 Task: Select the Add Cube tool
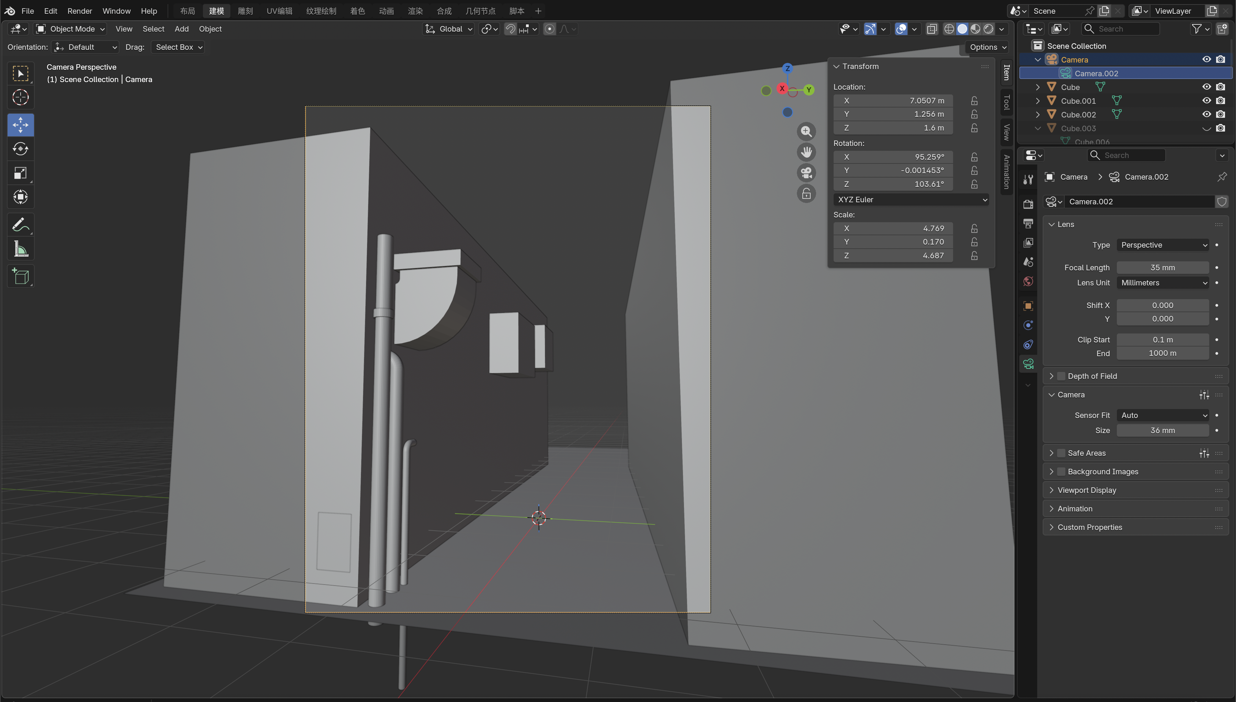click(20, 276)
